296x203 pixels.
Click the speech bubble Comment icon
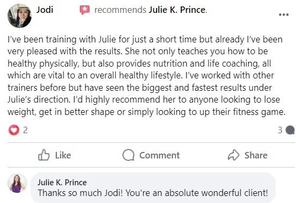[128, 155]
